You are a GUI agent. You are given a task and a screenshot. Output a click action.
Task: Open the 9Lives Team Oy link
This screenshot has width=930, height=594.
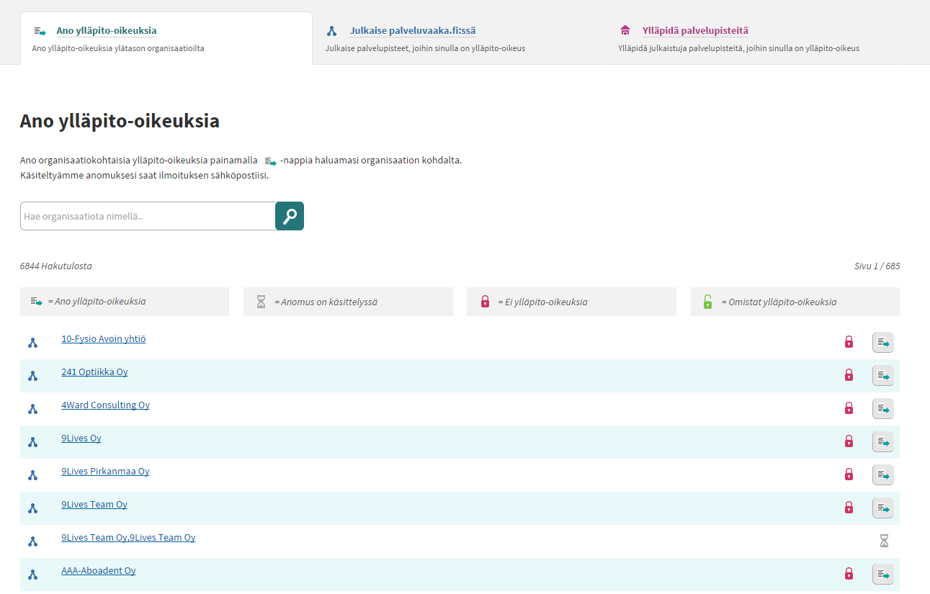click(94, 504)
